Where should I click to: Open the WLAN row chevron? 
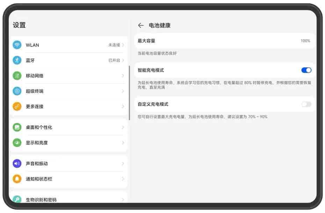pos(123,45)
